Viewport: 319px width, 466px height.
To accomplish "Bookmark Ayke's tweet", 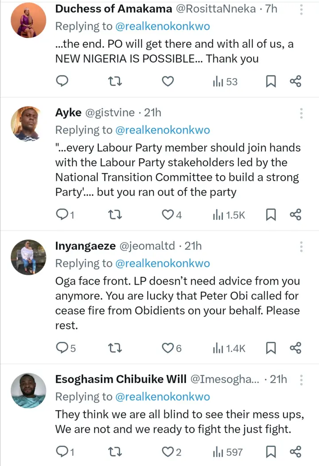I will pos(271,215).
